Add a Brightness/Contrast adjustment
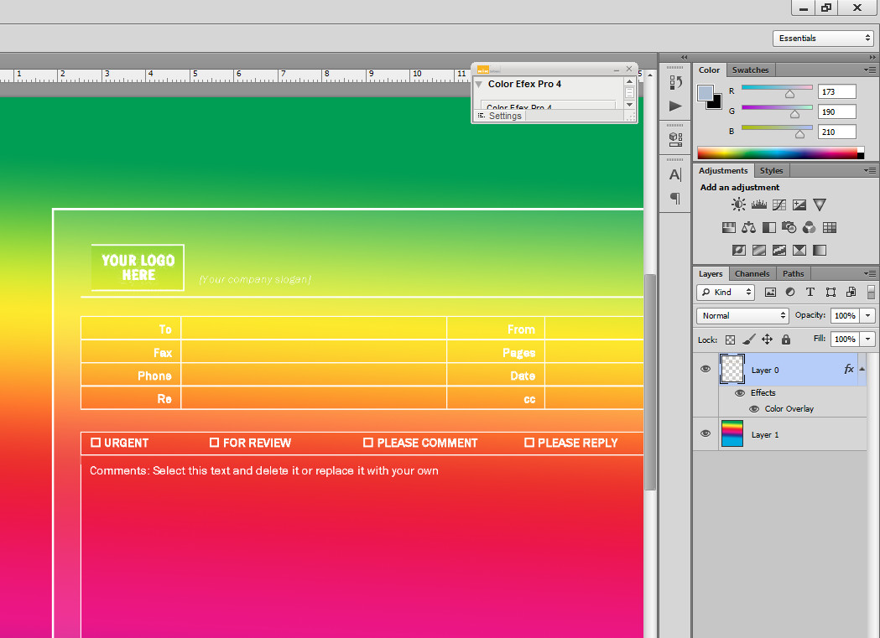Screen dimensions: 880x638 point(738,205)
